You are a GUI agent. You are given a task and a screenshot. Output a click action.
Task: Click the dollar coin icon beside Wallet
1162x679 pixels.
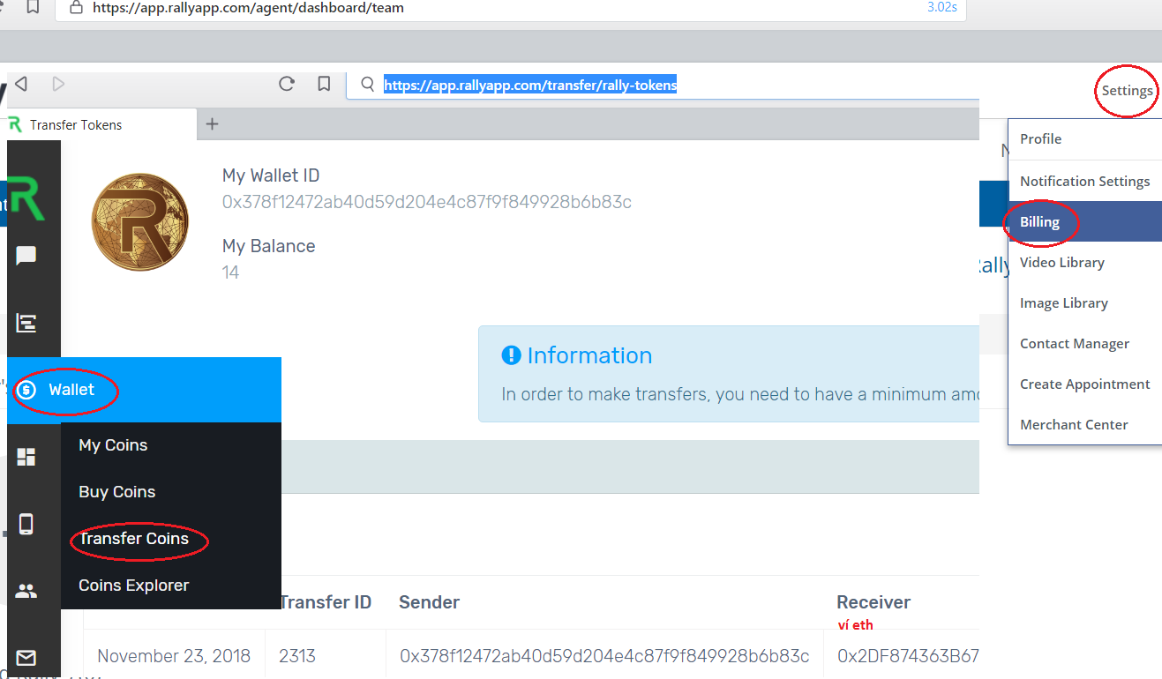pyautogui.click(x=26, y=390)
